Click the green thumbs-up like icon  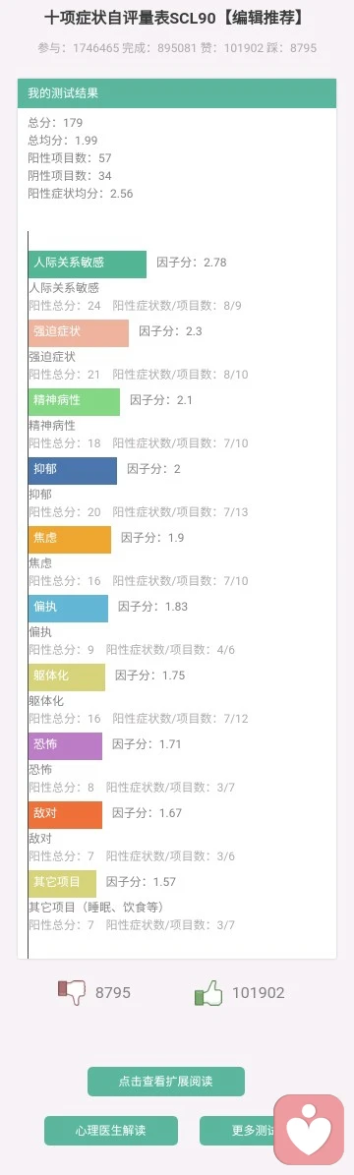(208, 992)
